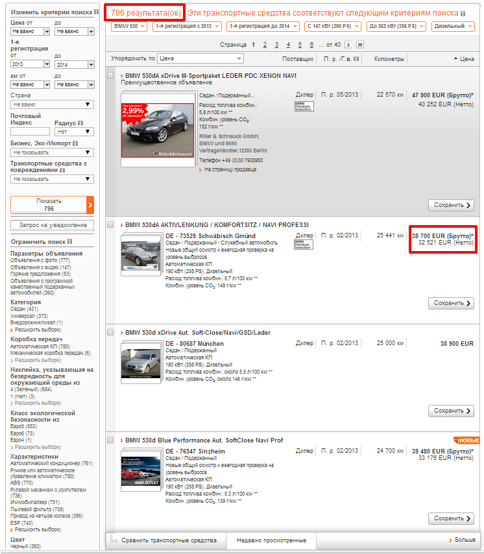The image size is (484, 554).
Task: Open 'Цена от' dropdown
Action: click(30, 31)
